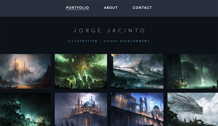
Task: Open the snowy mountain river landscape artwork
Action: pos(137,71)
